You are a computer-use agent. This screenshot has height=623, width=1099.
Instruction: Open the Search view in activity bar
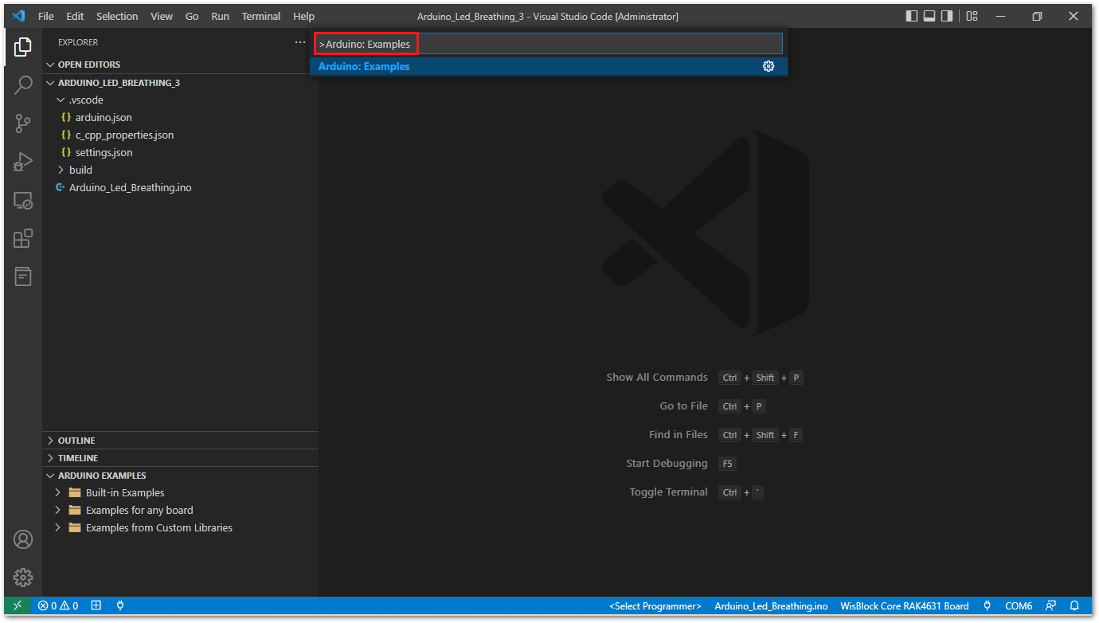(x=23, y=84)
